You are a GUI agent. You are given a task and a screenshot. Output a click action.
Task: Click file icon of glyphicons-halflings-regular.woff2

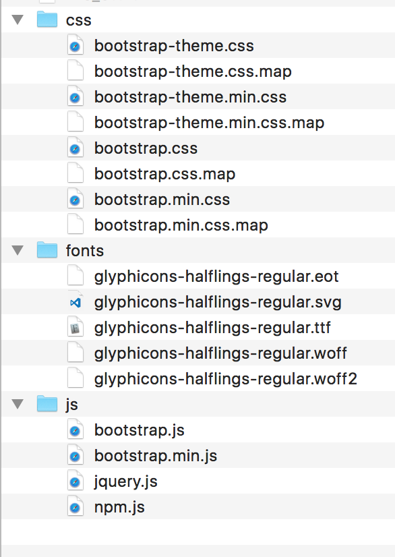coord(75,378)
